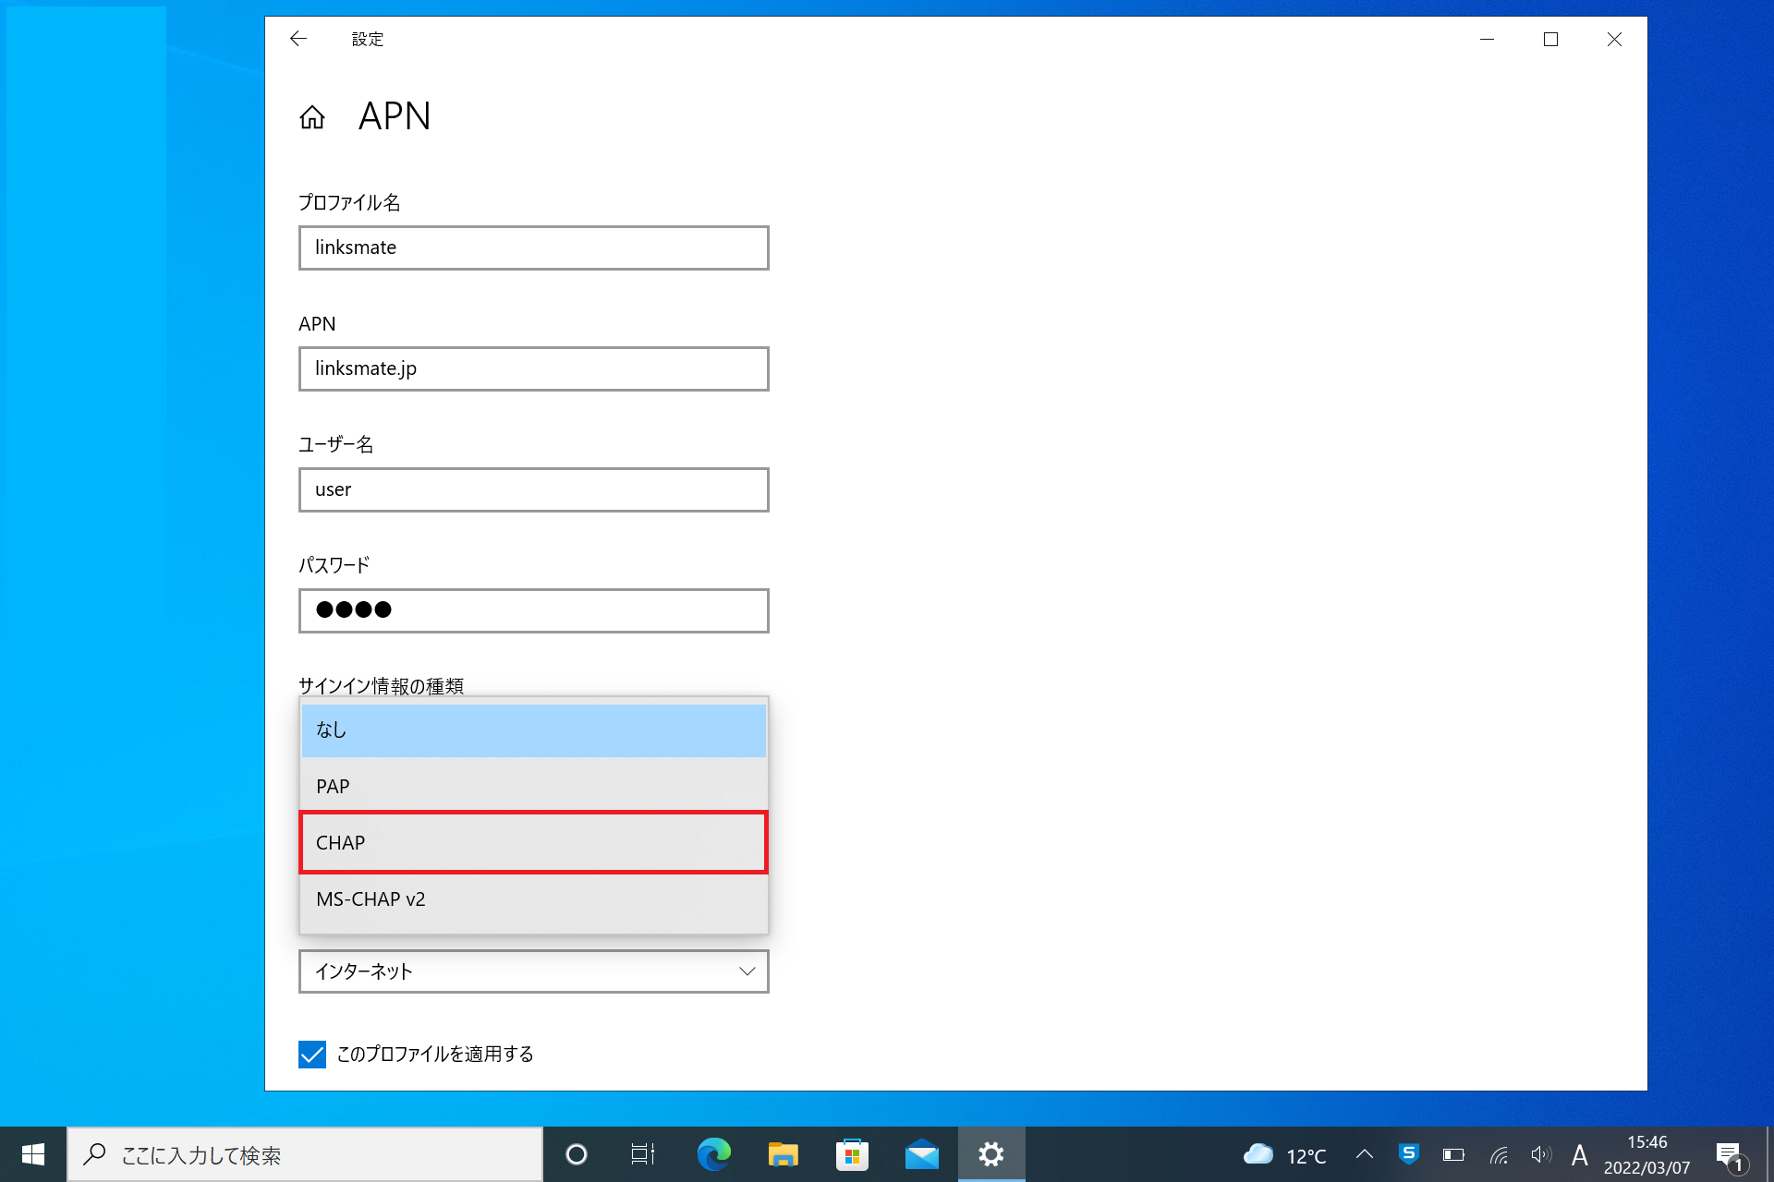Screen dimensions: 1774x1182
Task: Show hidden tray icons chevron
Action: 1364,1154
